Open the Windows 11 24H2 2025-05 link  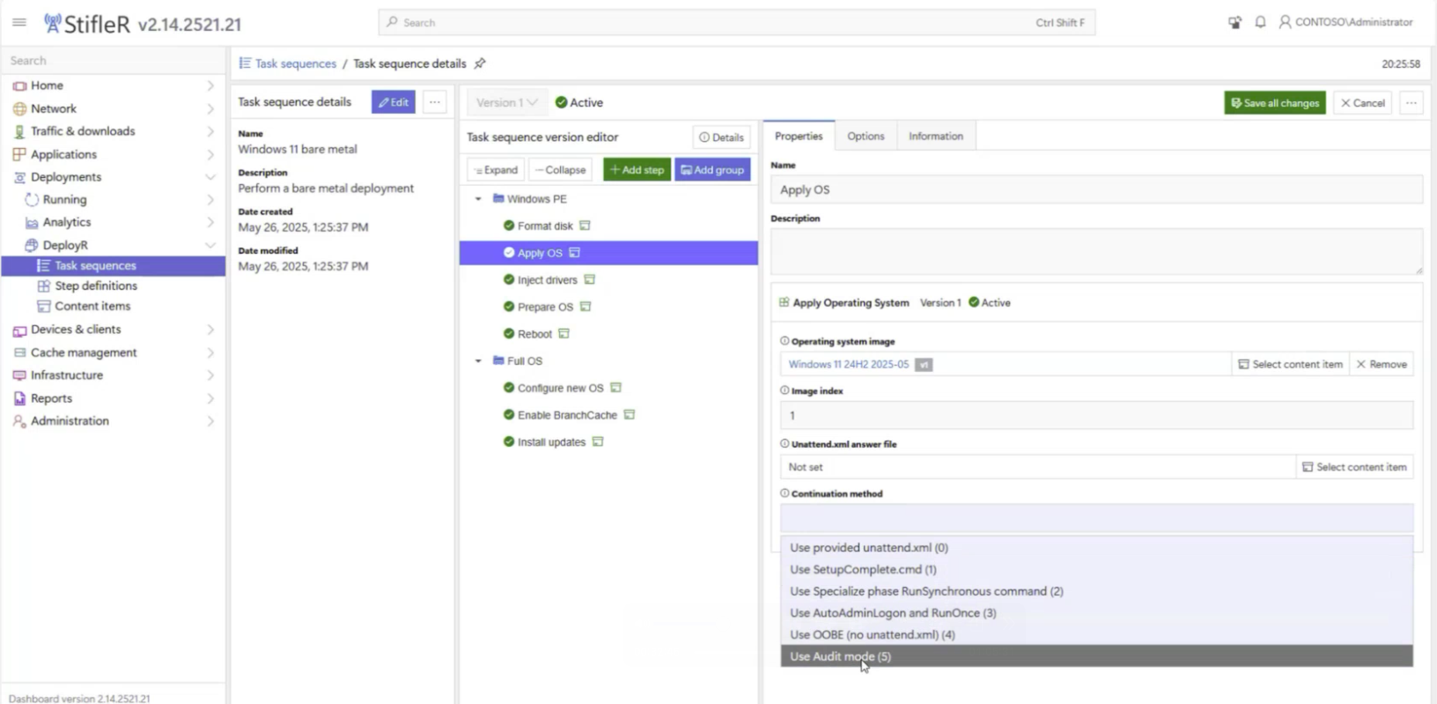coord(849,364)
